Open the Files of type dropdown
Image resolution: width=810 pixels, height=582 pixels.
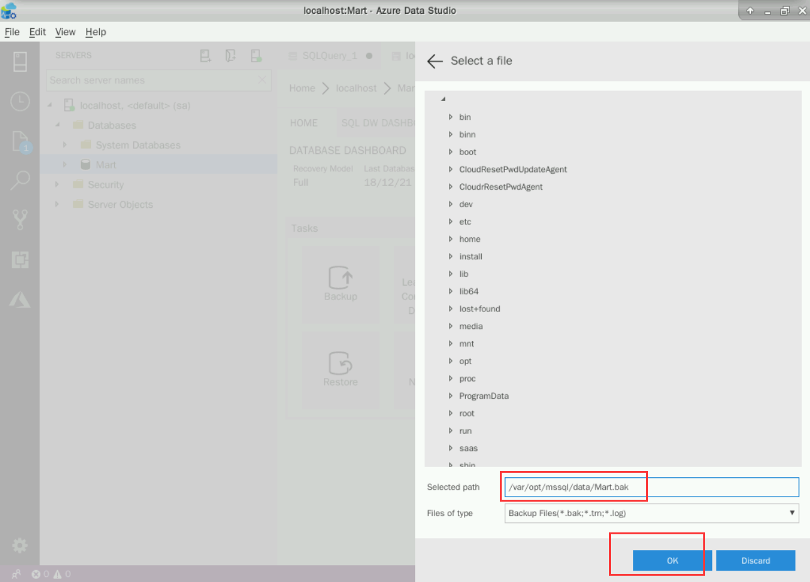click(651, 513)
